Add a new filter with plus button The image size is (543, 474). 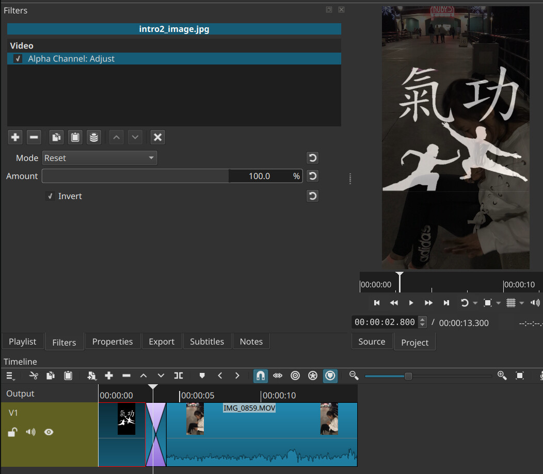(x=15, y=137)
